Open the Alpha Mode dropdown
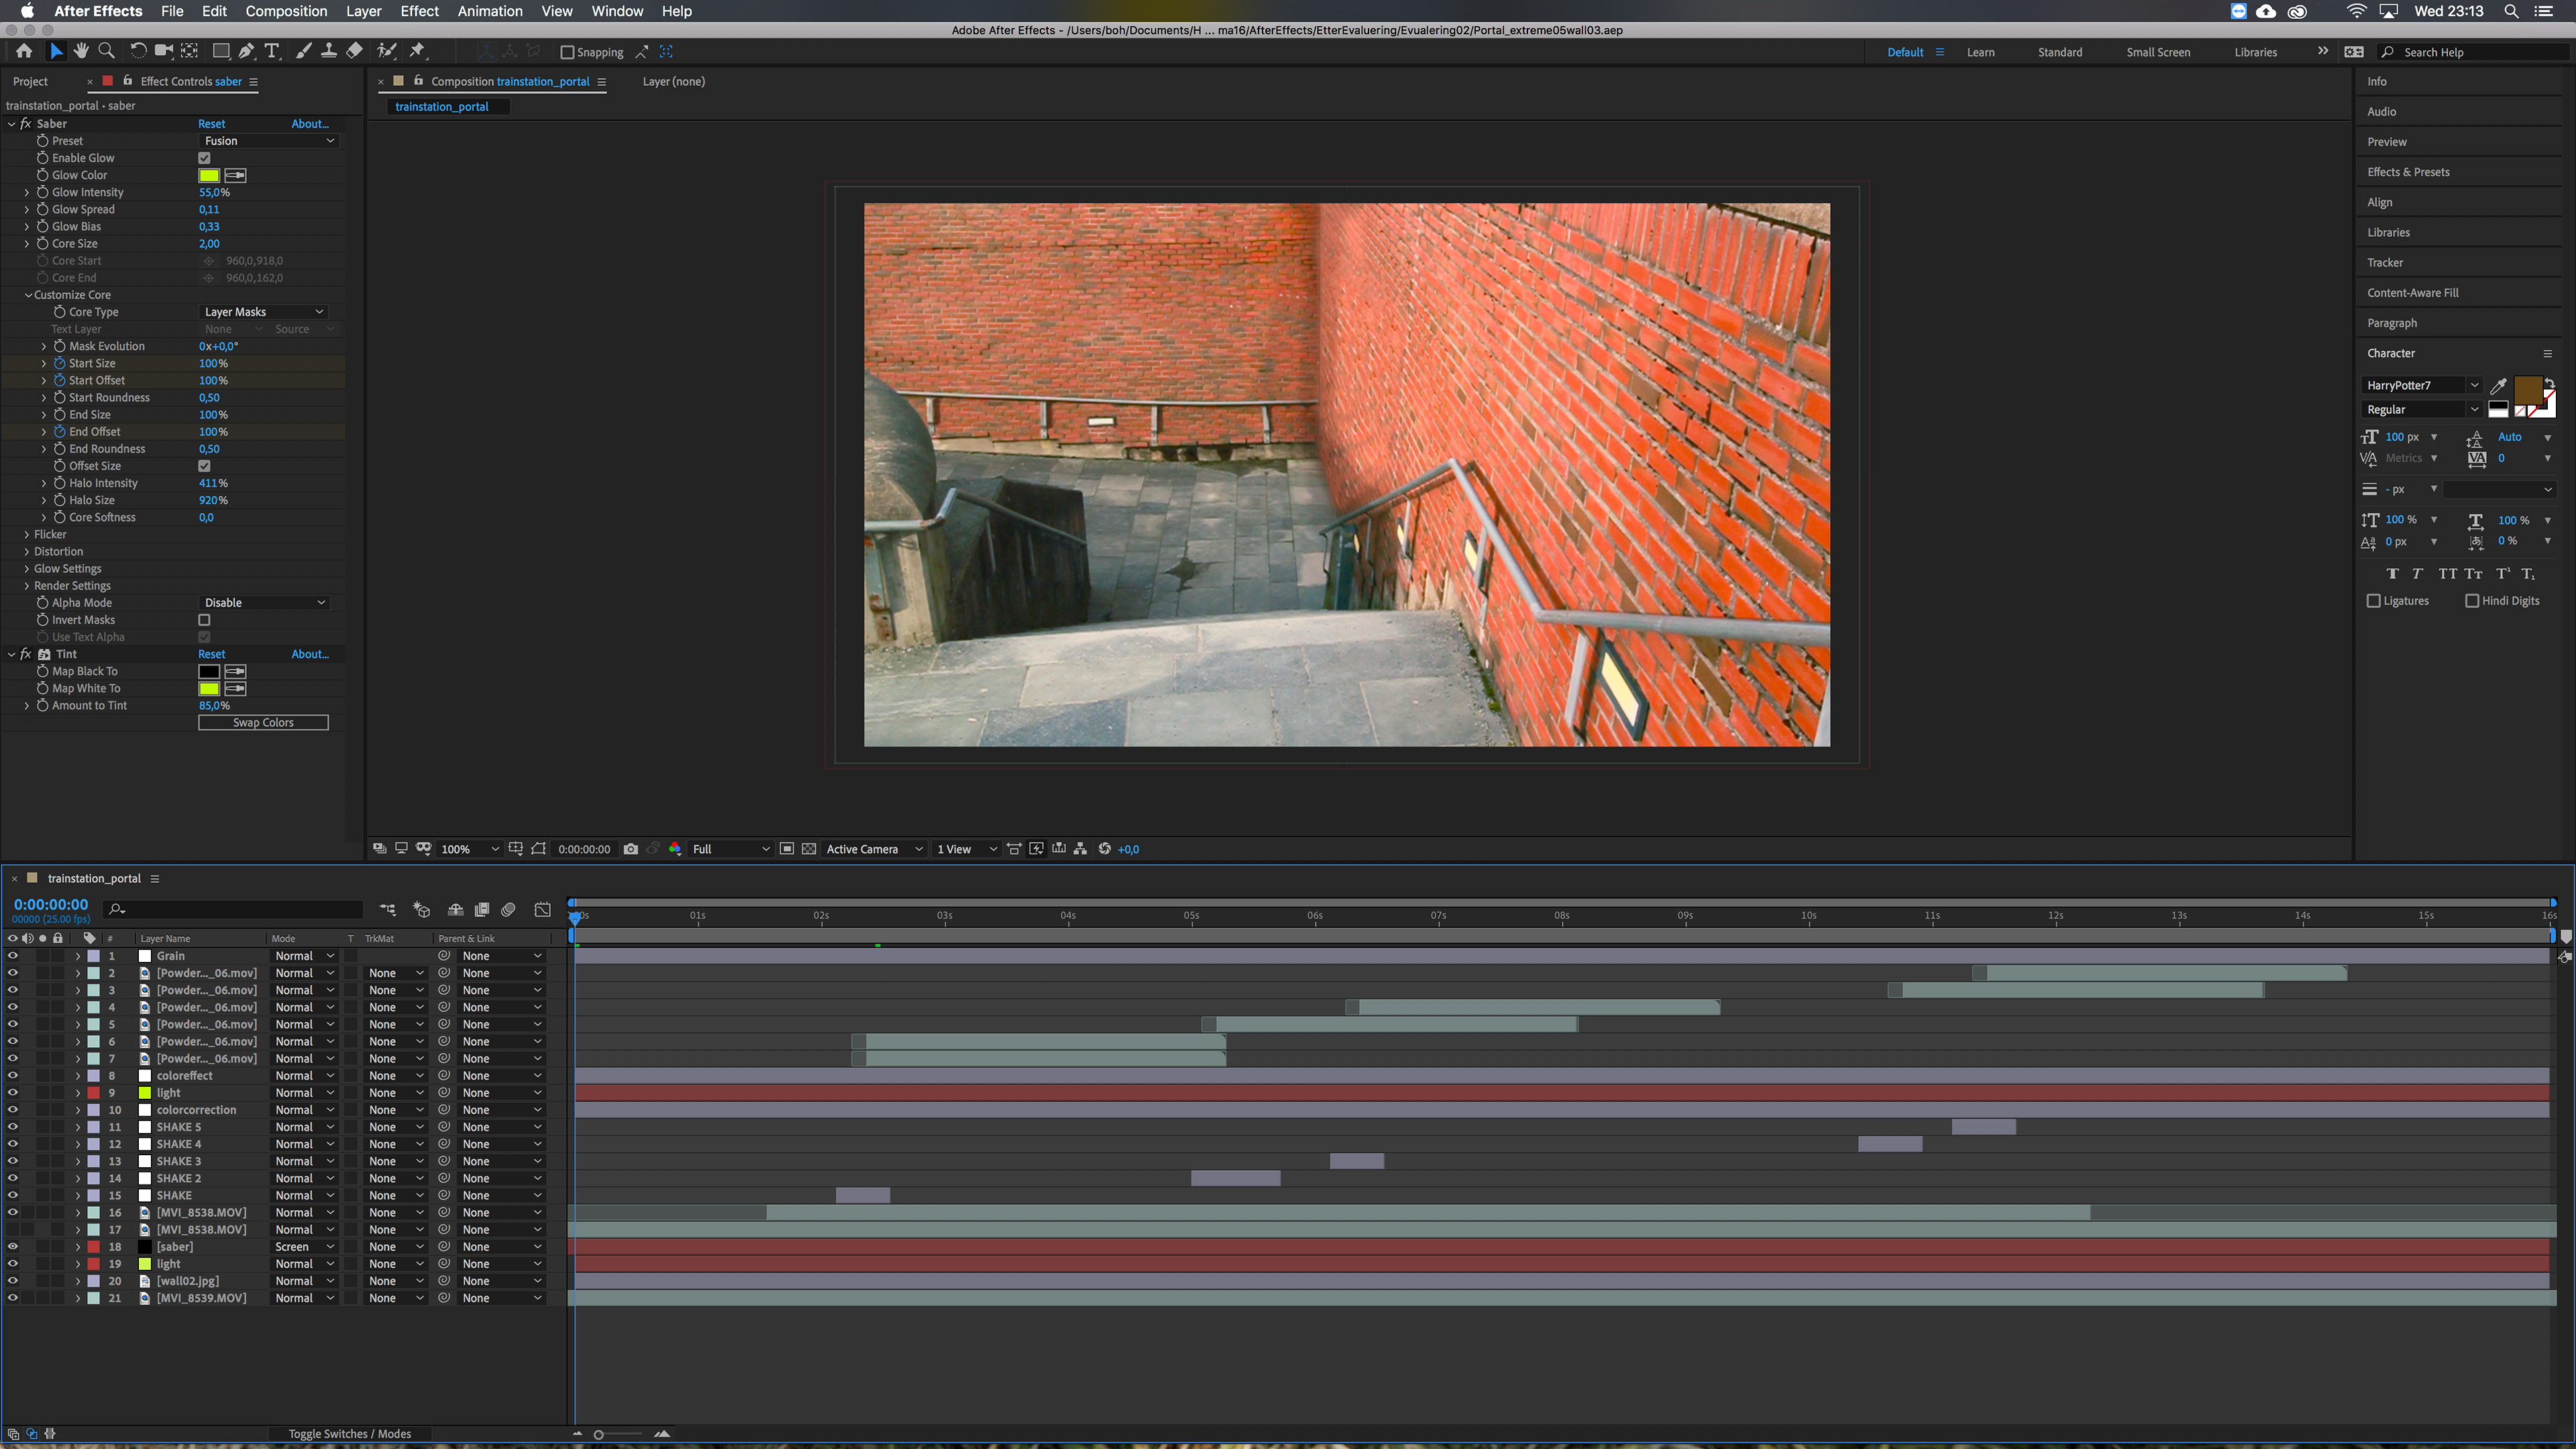 264,603
